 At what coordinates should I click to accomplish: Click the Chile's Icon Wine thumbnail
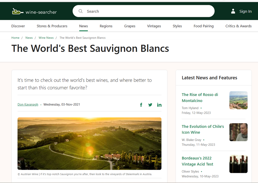pos(238,132)
